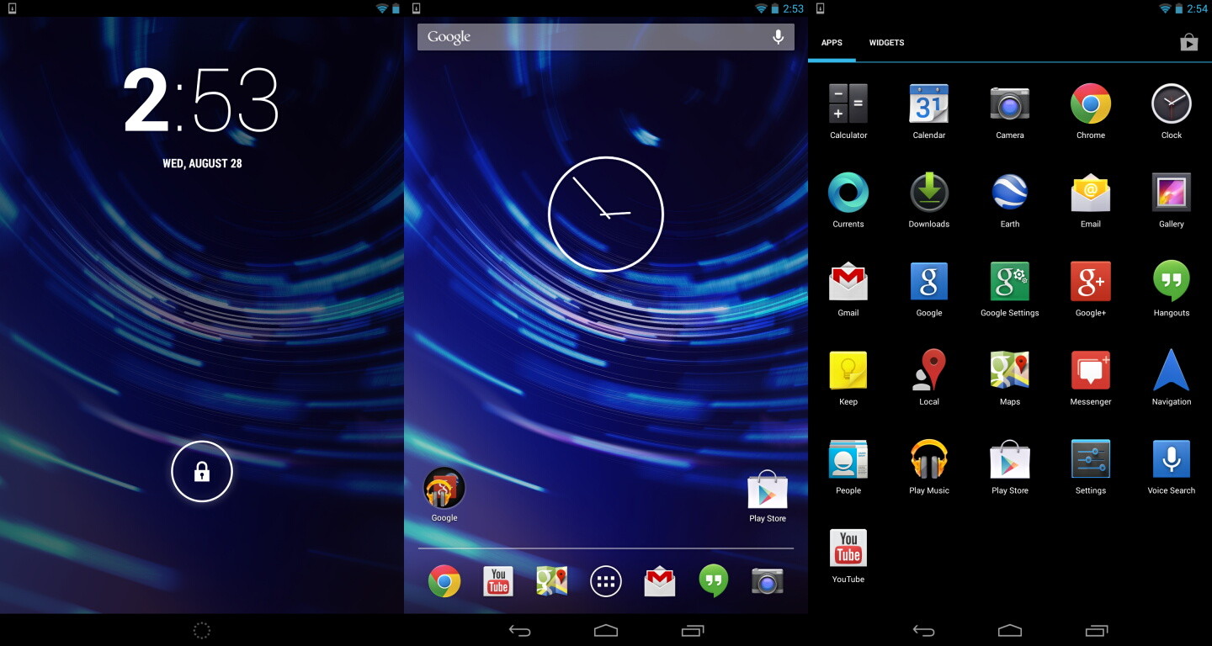Open Hangouts from the home screen dock
Image resolution: width=1212 pixels, height=646 pixels.
tap(714, 581)
